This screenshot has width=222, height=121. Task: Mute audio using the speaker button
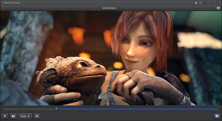(13, 116)
